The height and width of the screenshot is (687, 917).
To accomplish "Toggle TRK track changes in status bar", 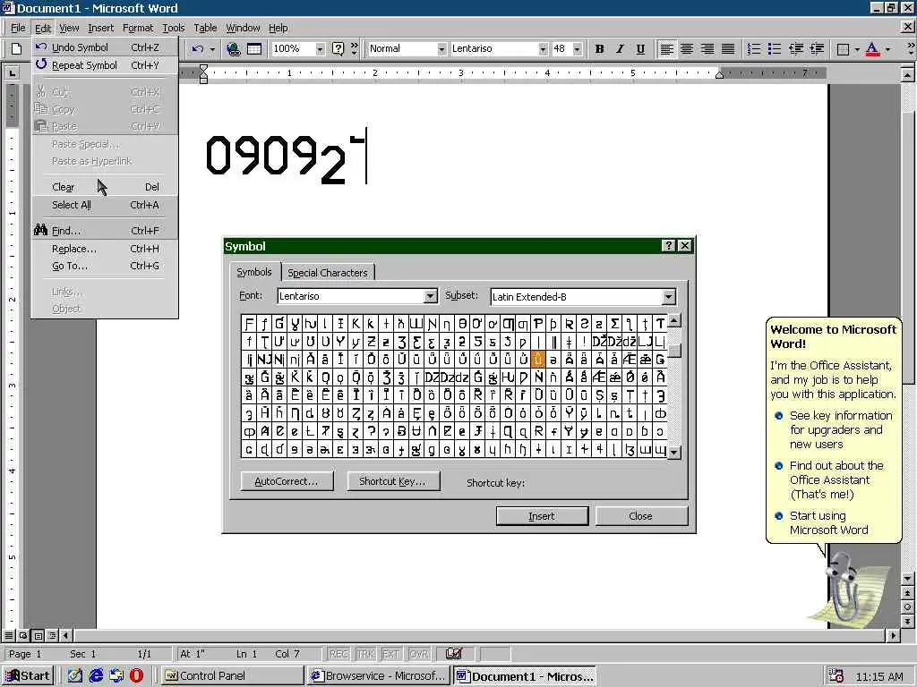I will click(365, 654).
